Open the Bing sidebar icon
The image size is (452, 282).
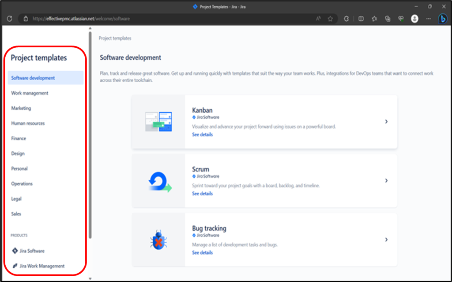coord(443,19)
